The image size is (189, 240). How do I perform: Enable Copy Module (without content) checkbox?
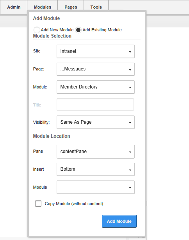point(38,204)
